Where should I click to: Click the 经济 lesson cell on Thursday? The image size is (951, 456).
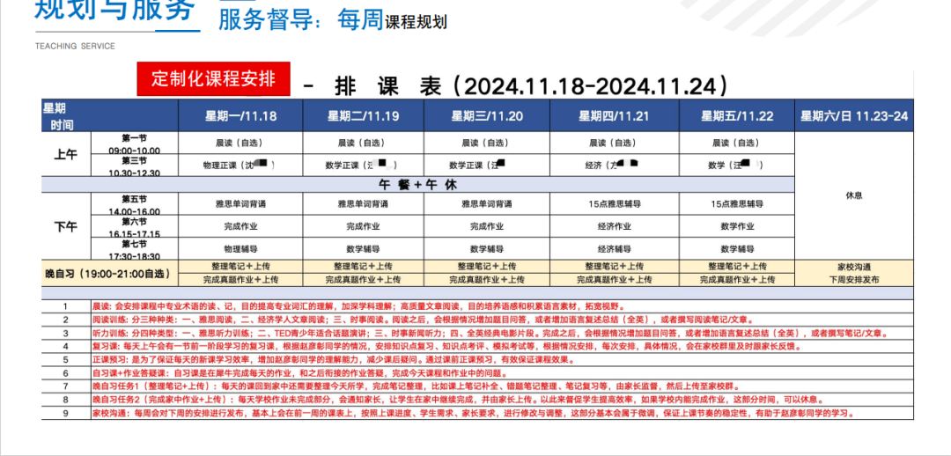point(614,165)
